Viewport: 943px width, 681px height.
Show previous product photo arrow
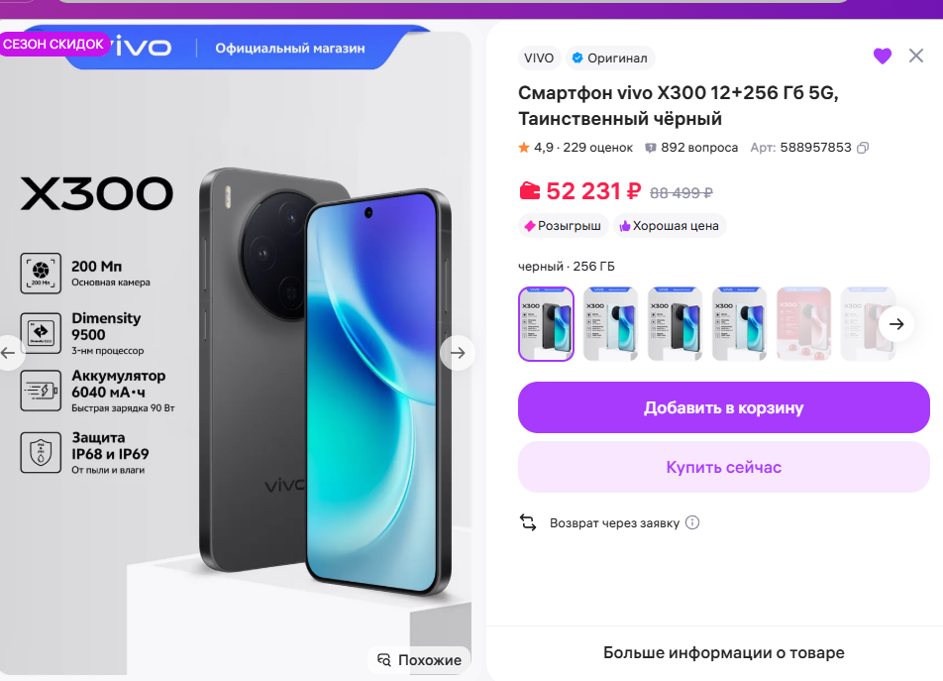(x=9, y=353)
